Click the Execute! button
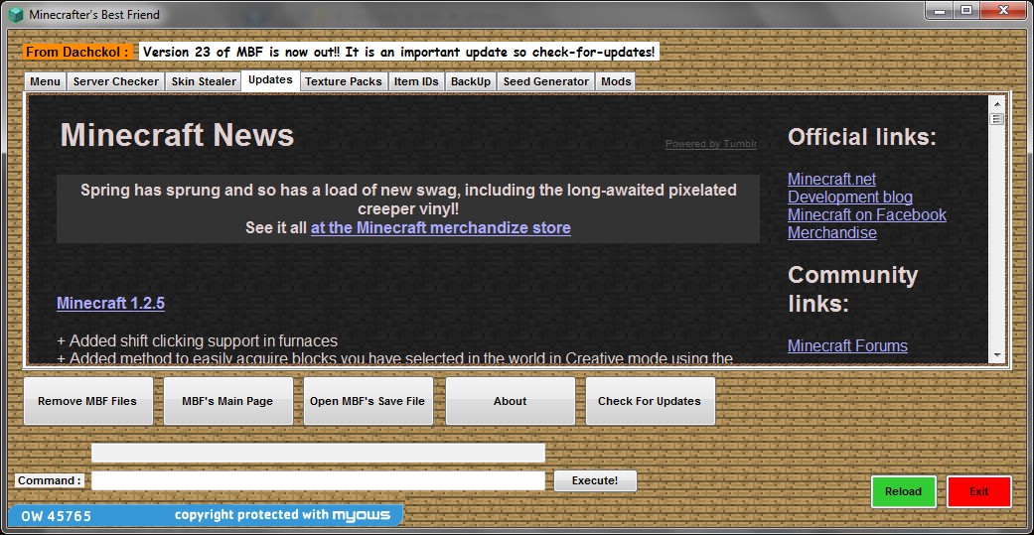Viewport: 1034px width, 535px height. pyautogui.click(x=595, y=481)
